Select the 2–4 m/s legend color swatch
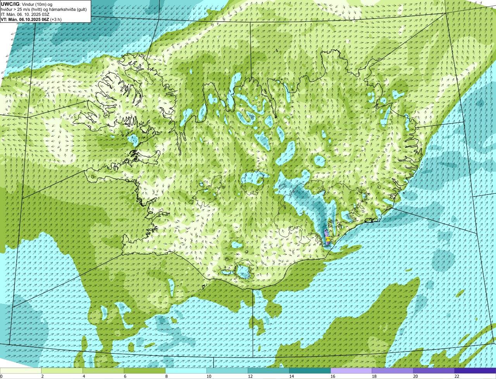Viewport: 496px width, 379px height. (x=62, y=370)
